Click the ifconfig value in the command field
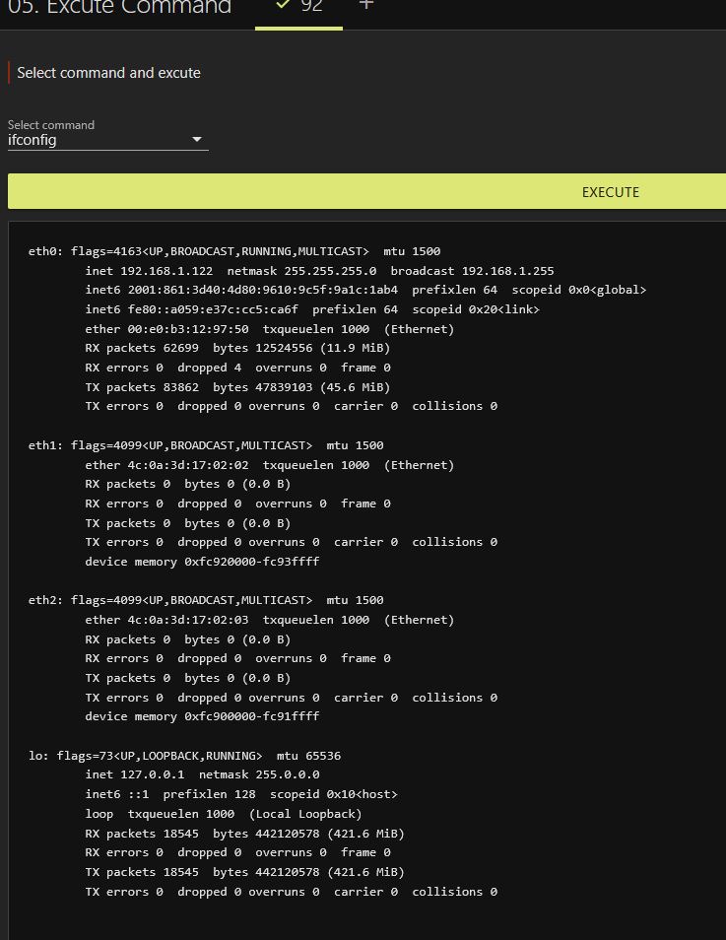 (33, 140)
